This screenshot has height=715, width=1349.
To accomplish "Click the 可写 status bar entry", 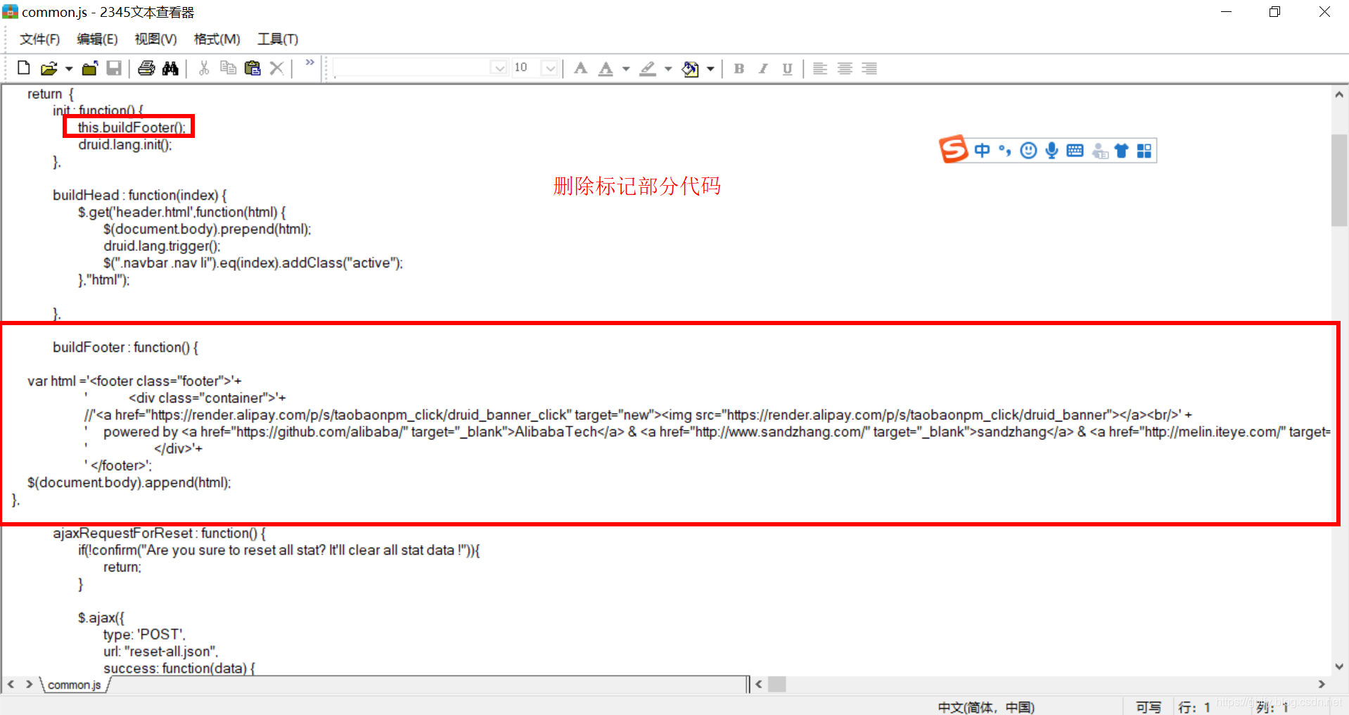I will [1149, 707].
